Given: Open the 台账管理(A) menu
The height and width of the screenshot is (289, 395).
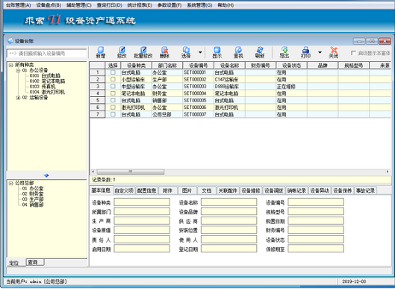Looking at the screenshot, I should pos(18,5).
